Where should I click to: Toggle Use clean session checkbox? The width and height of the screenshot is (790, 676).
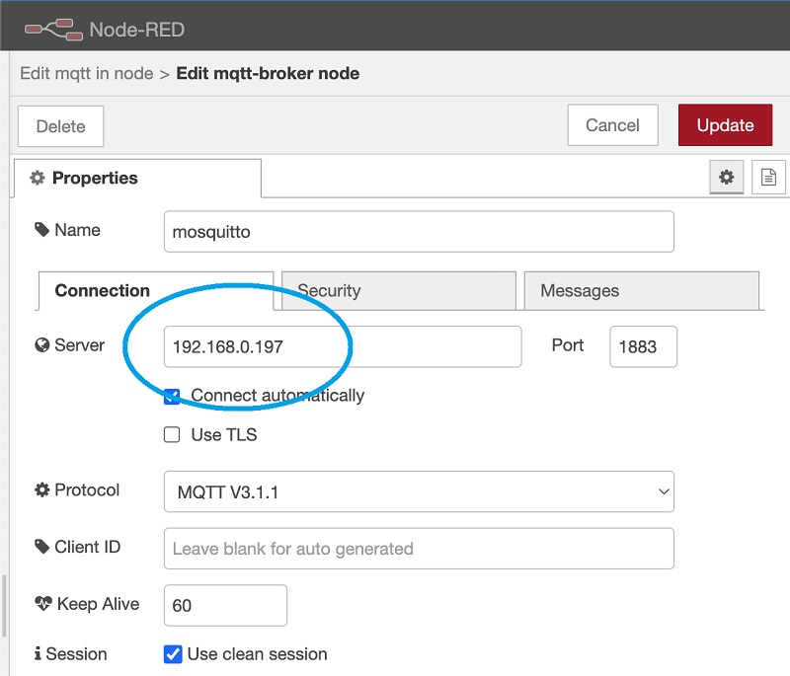173,654
